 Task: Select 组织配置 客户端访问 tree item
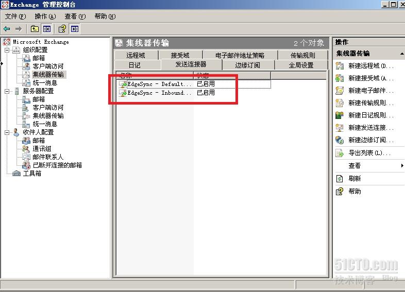point(48,66)
